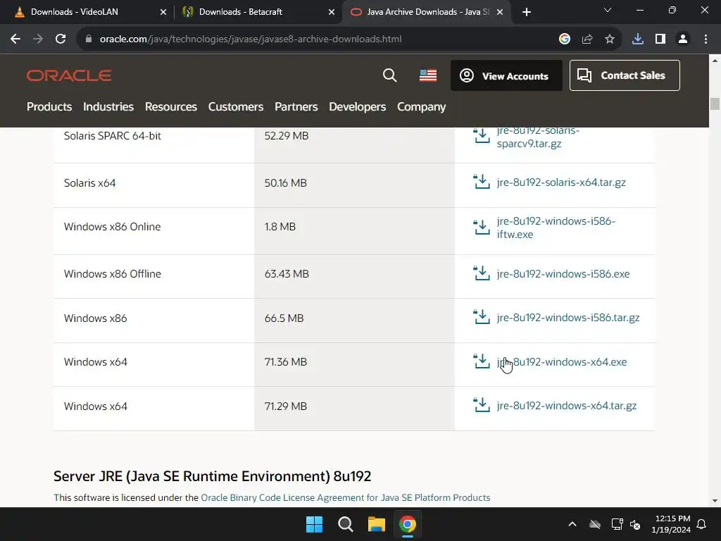This screenshot has width=721, height=541.
Task: Open the Developers menu
Action: (357, 107)
